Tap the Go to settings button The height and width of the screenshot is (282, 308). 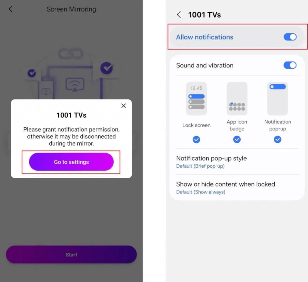pyautogui.click(x=71, y=162)
